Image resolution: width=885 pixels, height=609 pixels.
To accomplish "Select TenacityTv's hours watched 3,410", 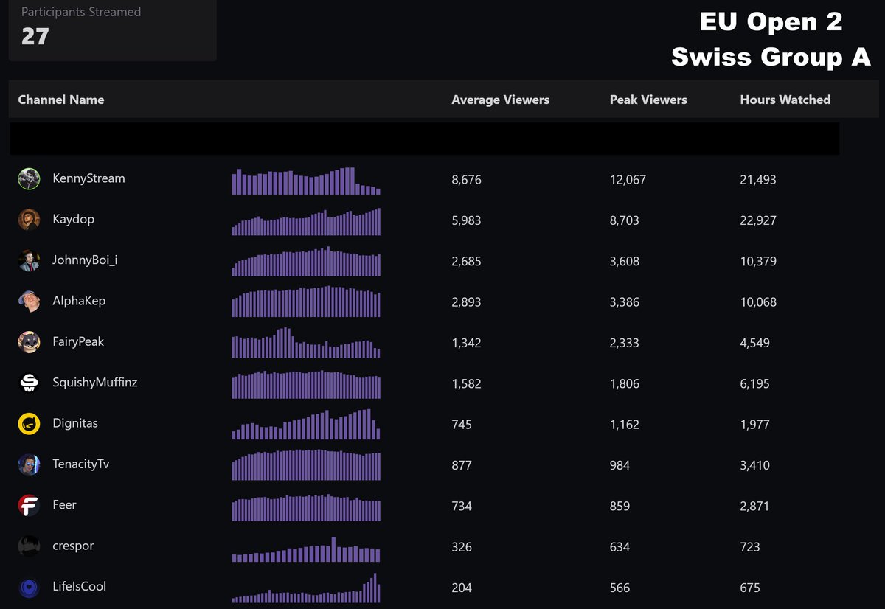I will click(x=755, y=465).
